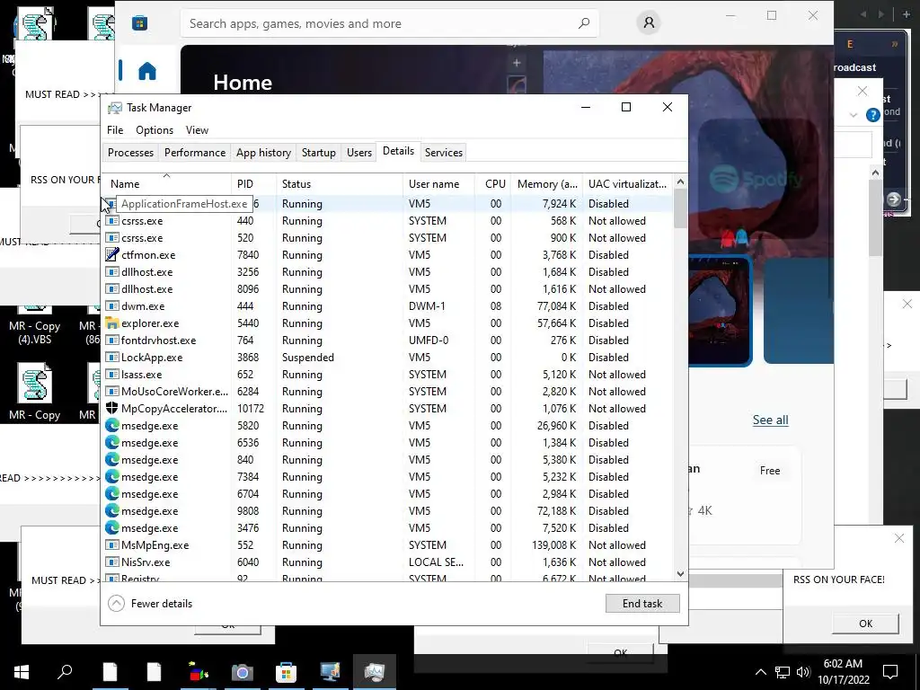This screenshot has height=690, width=920.
Task: Switch to the Services tab
Action: pyautogui.click(x=444, y=153)
